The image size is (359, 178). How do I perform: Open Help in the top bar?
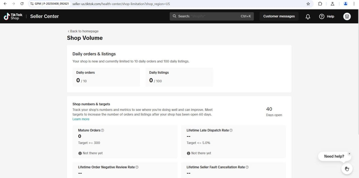pos(327,16)
